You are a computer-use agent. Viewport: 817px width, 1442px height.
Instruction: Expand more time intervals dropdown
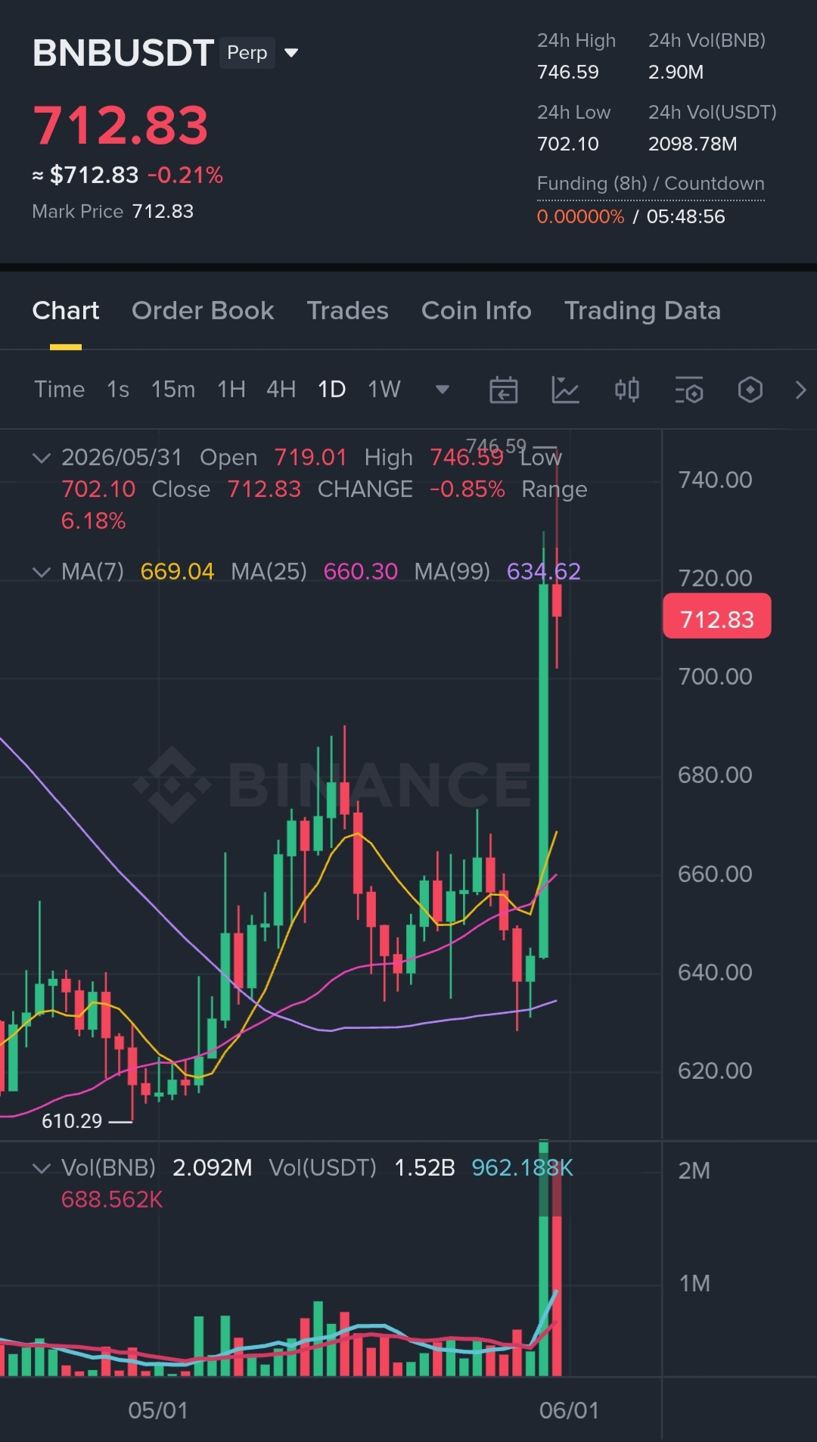[443, 390]
